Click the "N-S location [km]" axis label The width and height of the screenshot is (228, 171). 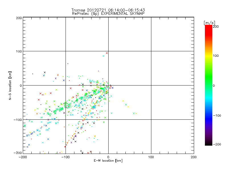point(10,85)
